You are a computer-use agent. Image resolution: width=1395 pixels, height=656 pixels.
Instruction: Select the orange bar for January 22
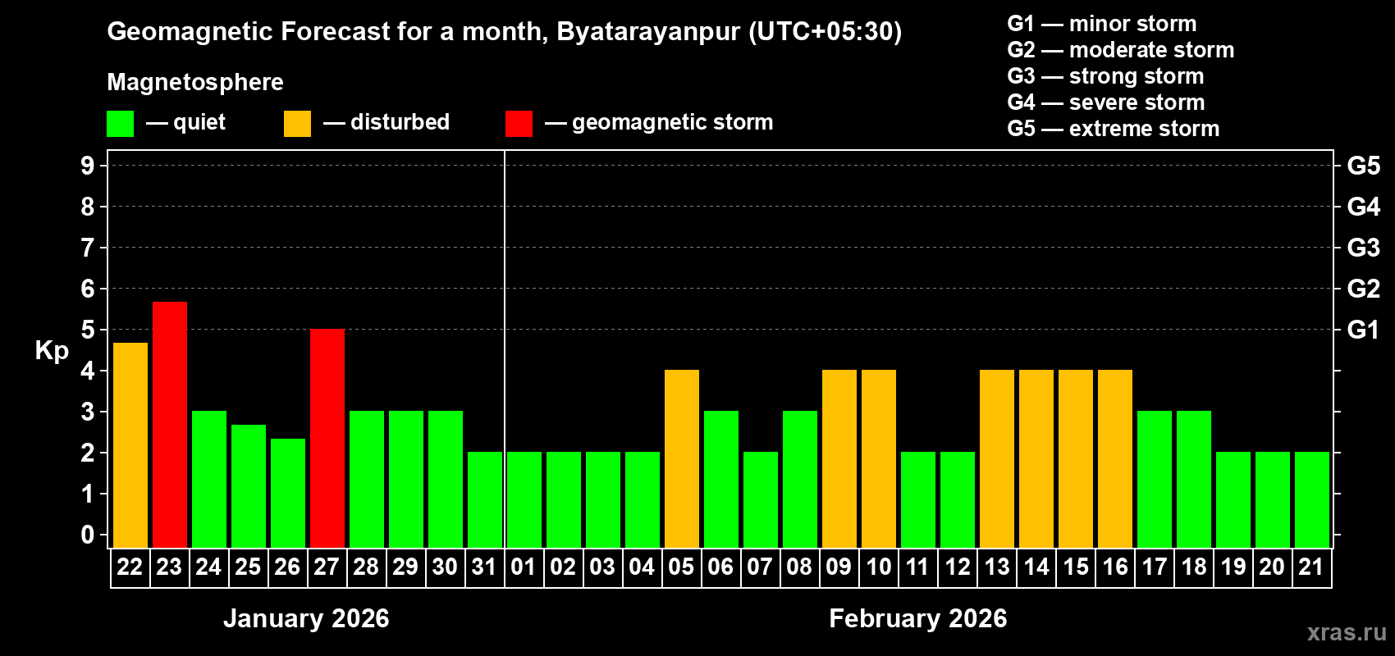point(130,445)
